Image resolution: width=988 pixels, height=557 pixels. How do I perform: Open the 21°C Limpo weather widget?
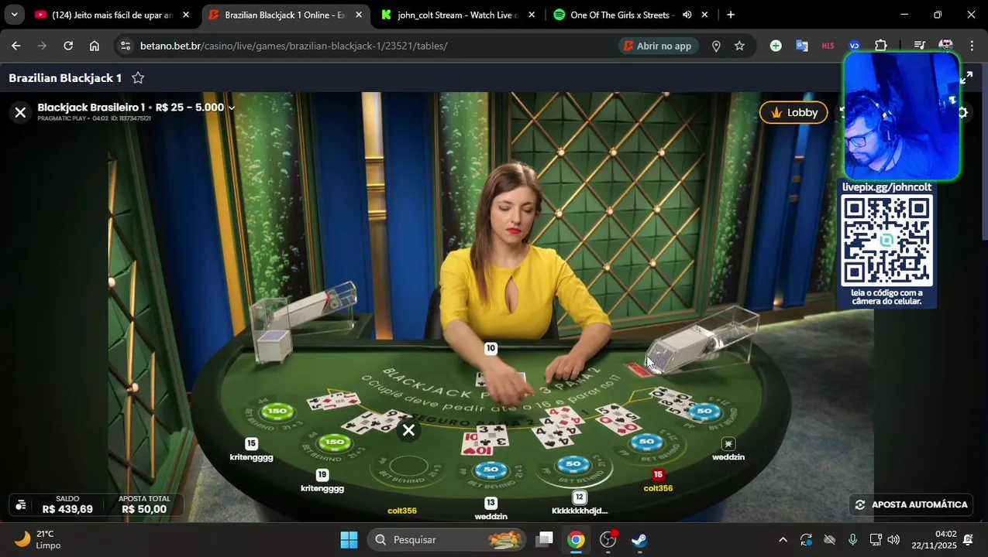[x=39, y=539]
